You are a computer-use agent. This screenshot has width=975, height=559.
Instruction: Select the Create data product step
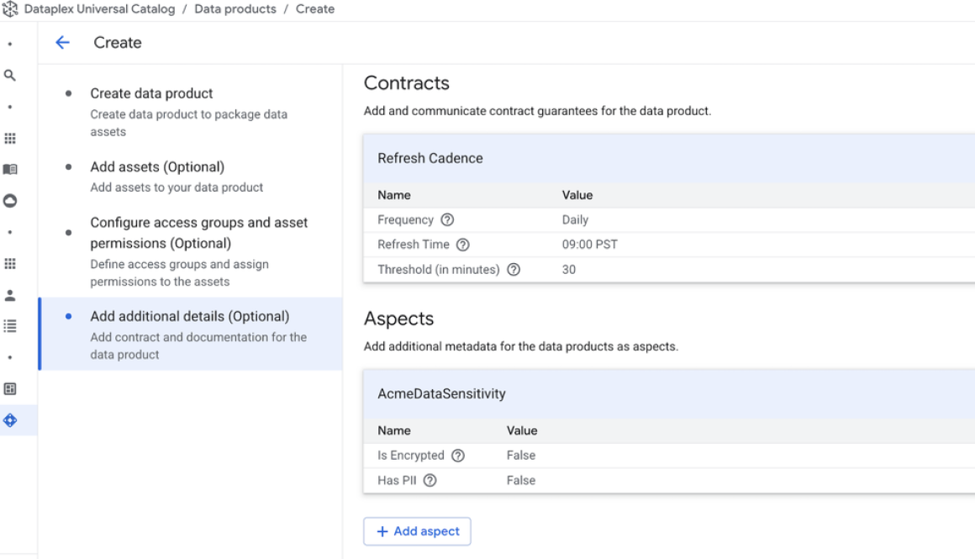pyautogui.click(x=150, y=93)
